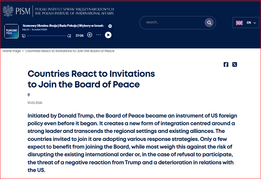Click the article number 8 link
The image size is (261, 179).
coord(29,95)
